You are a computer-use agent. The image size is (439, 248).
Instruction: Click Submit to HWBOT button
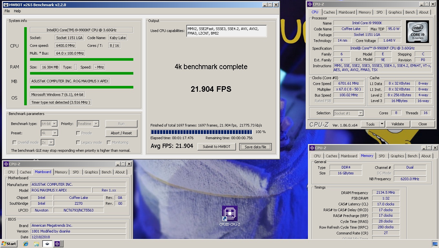coord(217,147)
